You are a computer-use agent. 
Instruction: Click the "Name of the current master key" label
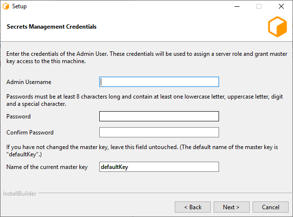click(x=47, y=167)
